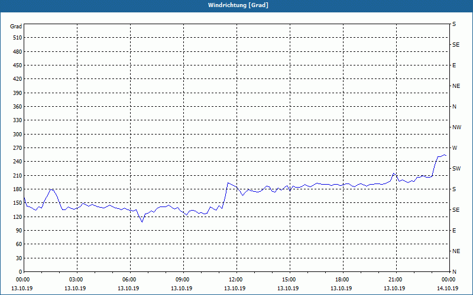
Task: Click the y-axis value 180
Action: coord(18,189)
